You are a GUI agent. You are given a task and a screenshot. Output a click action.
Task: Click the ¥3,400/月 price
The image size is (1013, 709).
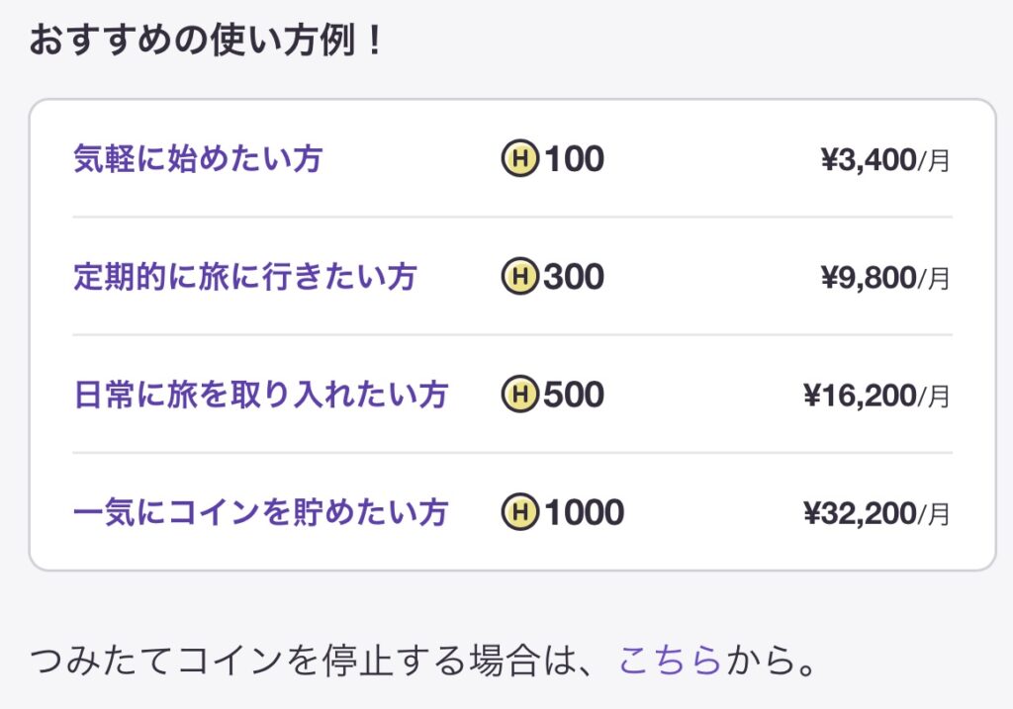883,159
